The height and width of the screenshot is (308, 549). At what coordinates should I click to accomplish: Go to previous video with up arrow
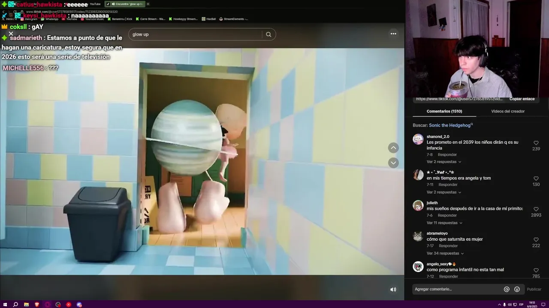[393, 148]
